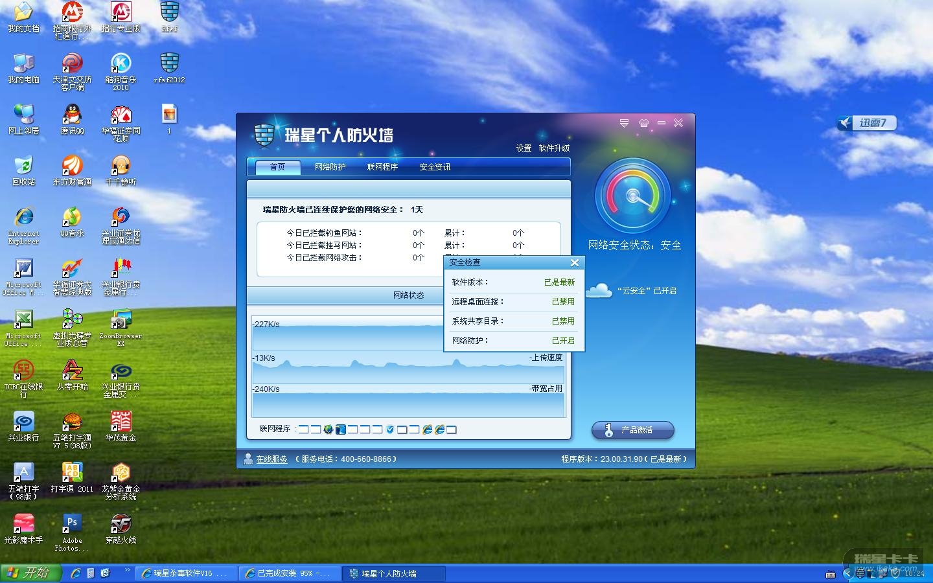The width and height of the screenshot is (933, 583).
Task: Click the blue shield icon in 联网程序 row
Action: point(390,429)
